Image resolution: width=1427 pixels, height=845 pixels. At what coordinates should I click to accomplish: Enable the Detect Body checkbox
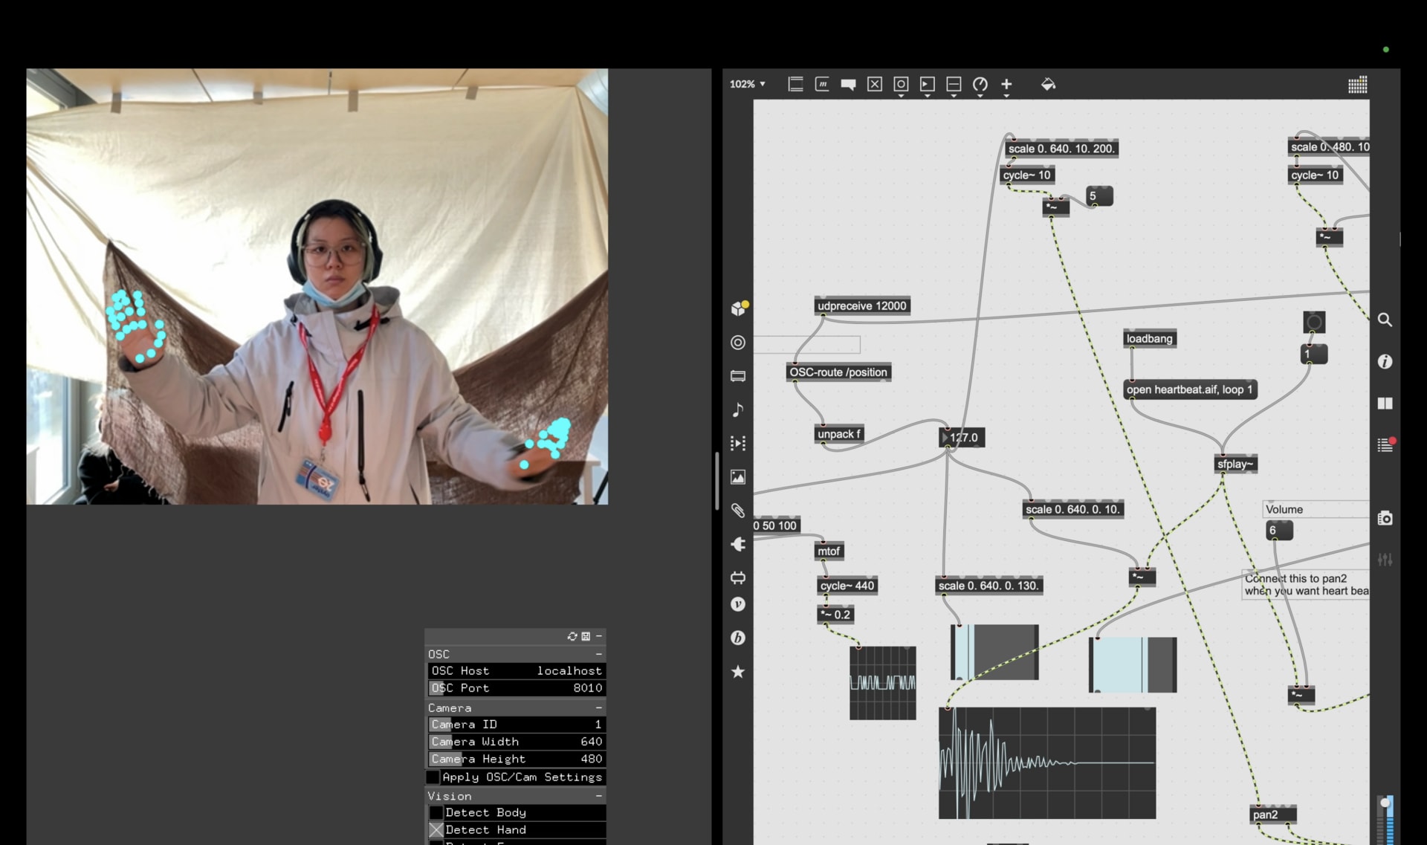(436, 812)
